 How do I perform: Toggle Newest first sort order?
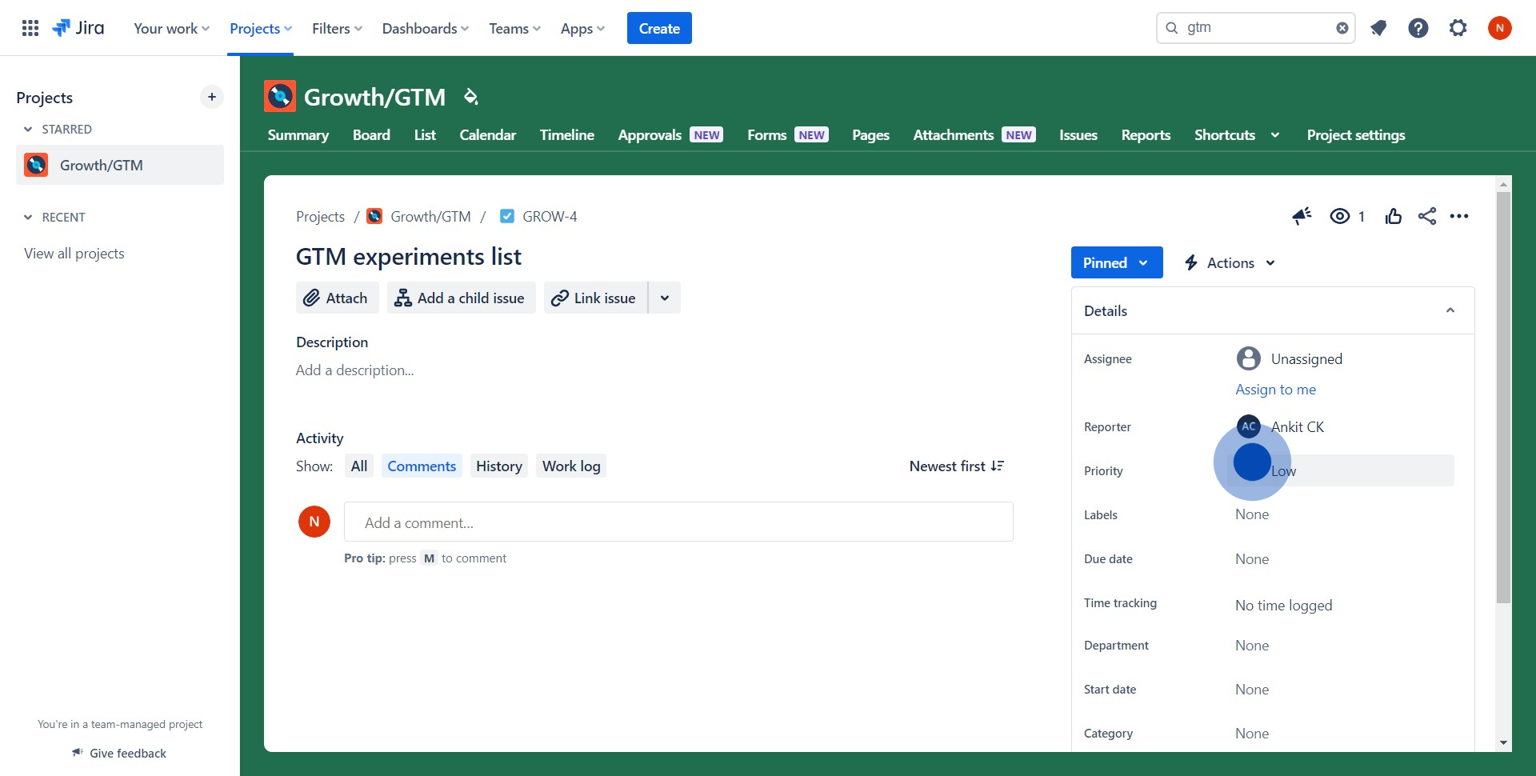coord(957,466)
